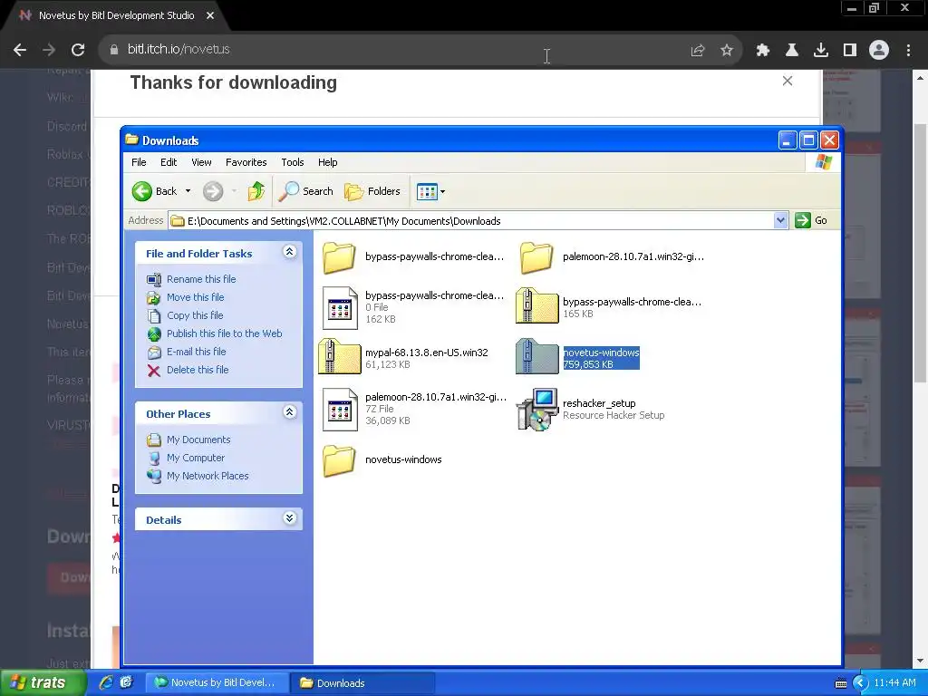The width and height of the screenshot is (928, 696).
Task: Click the tray expand arrow near clock
Action: pos(860,683)
